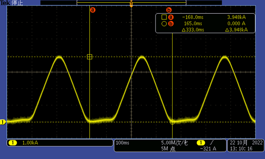This screenshot has height=159, width=265.
Task: Click the -321 A trigger level readout
Action: point(208,149)
